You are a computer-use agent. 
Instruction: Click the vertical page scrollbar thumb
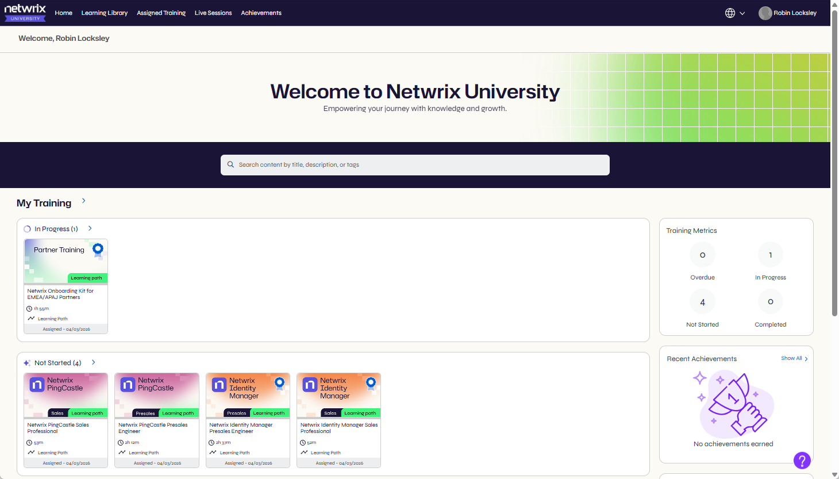tap(834, 164)
